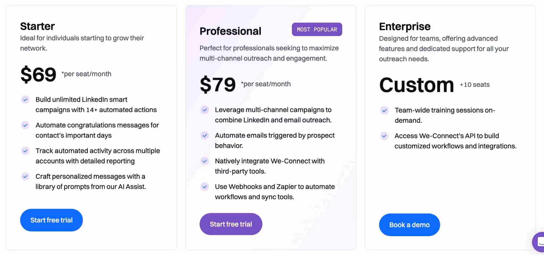Click the checkmark beside AI Assist prompts feature
Screen dimensions: 544x255
click(25, 176)
